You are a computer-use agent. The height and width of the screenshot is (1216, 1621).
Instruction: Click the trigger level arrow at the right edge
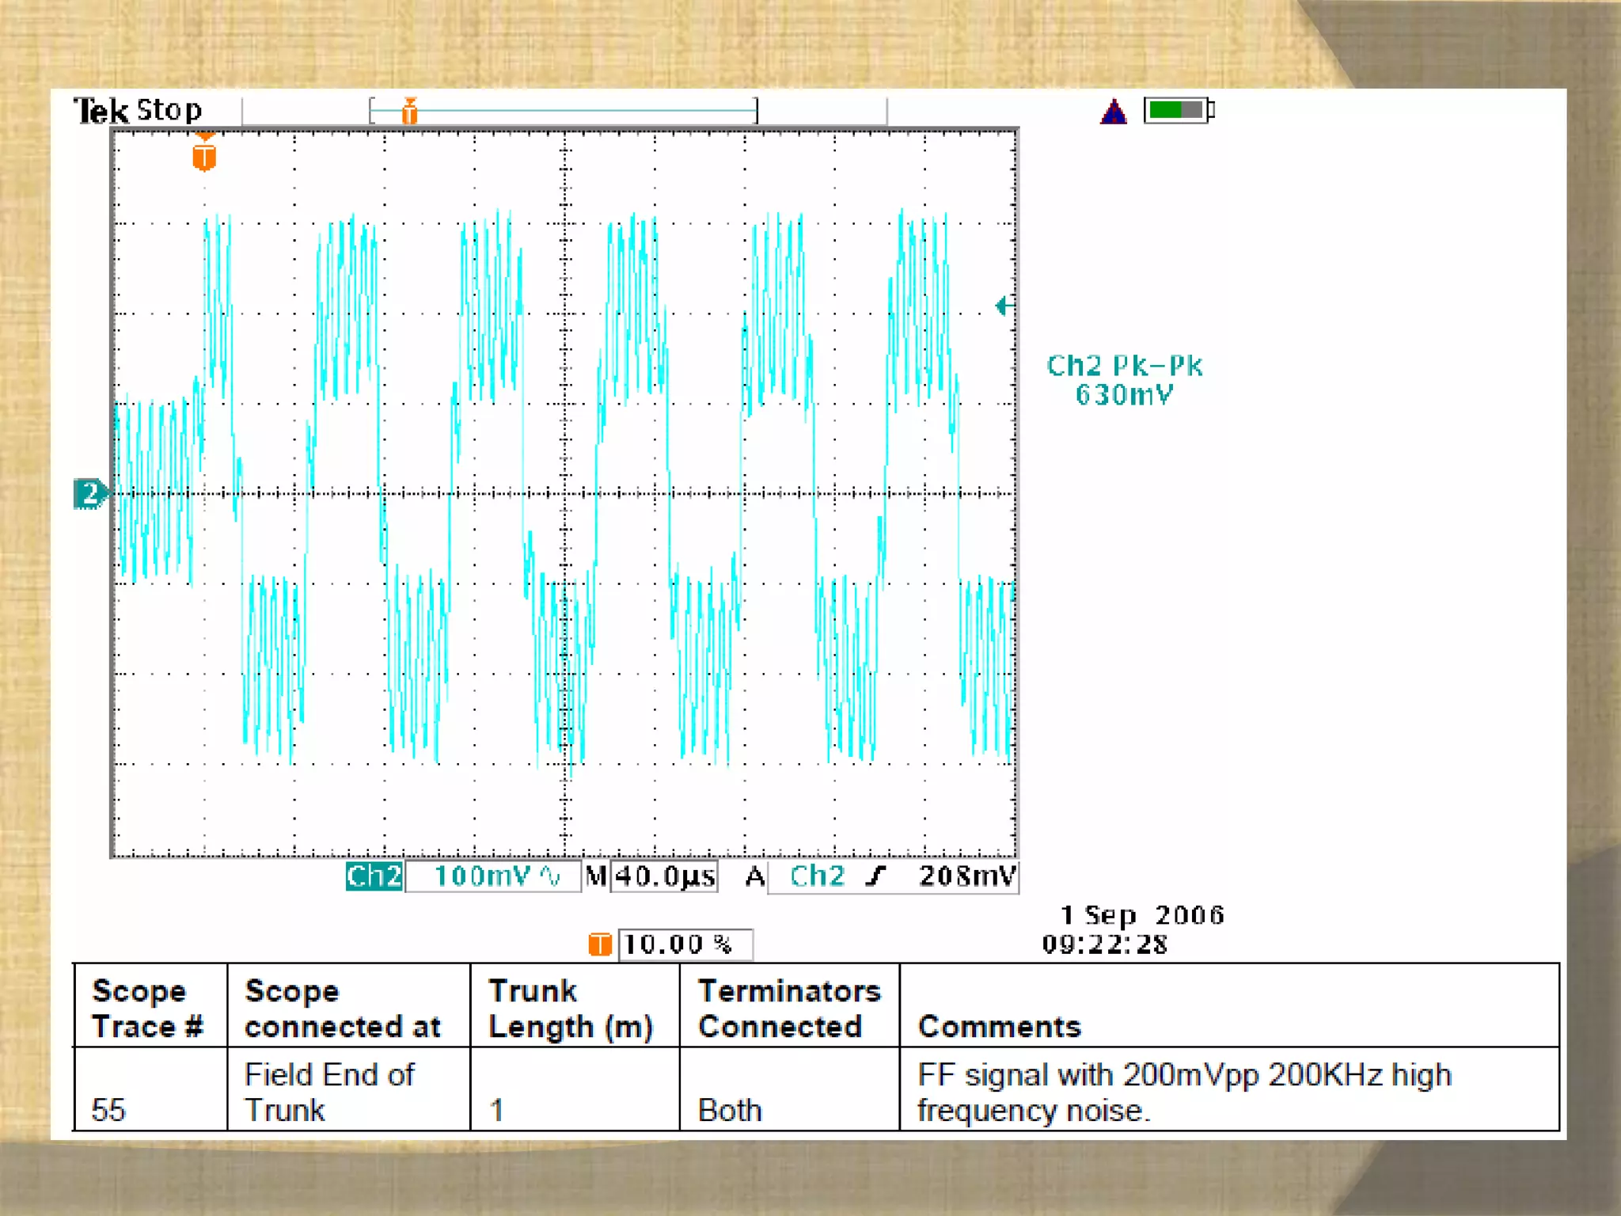coord(1004,306)
